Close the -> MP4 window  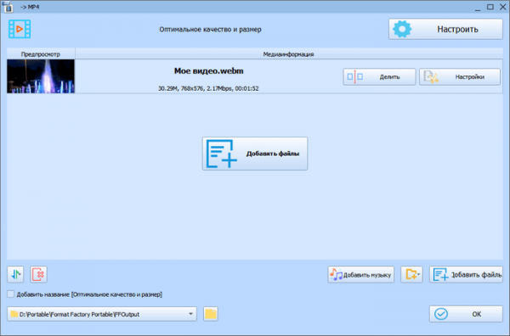click(503, 7)
